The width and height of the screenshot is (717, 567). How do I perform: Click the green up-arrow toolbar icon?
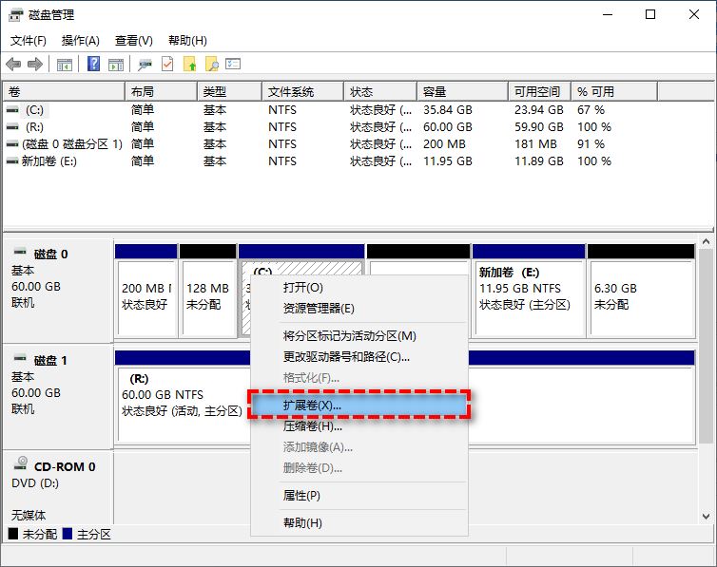190,65
